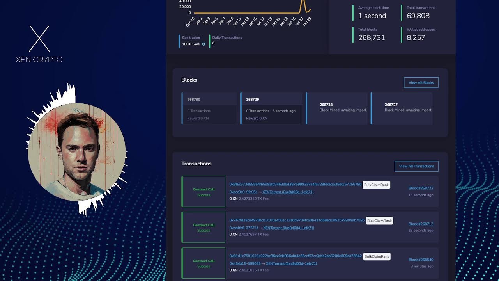
Task: Click total blocks value '268,731'
Action: pyautogui.click(x=372, y=37)
